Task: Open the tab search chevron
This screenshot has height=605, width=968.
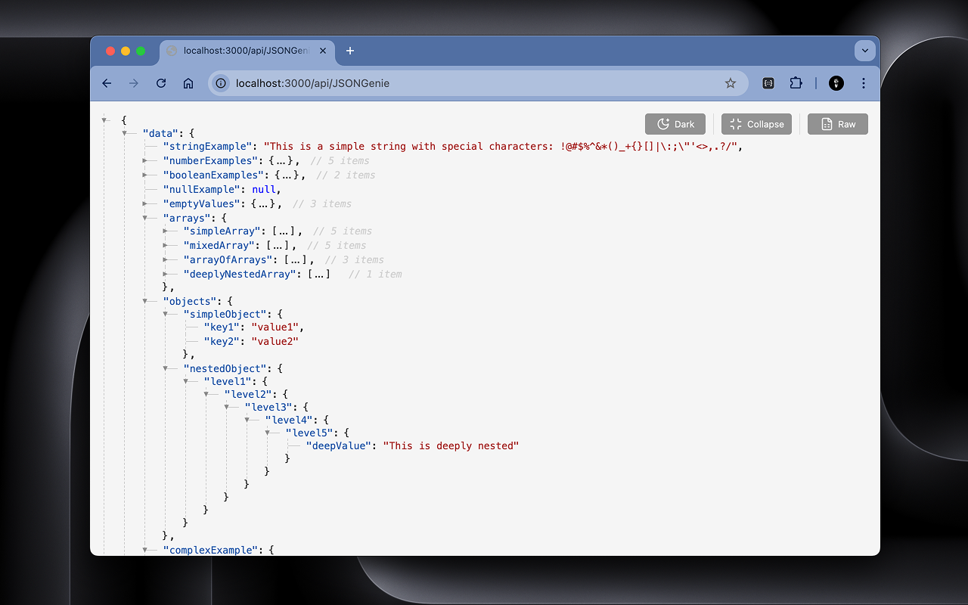Action: click(x=864, y=51)
